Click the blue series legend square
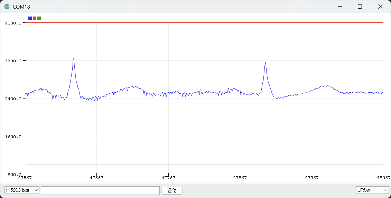 [30, 18]
